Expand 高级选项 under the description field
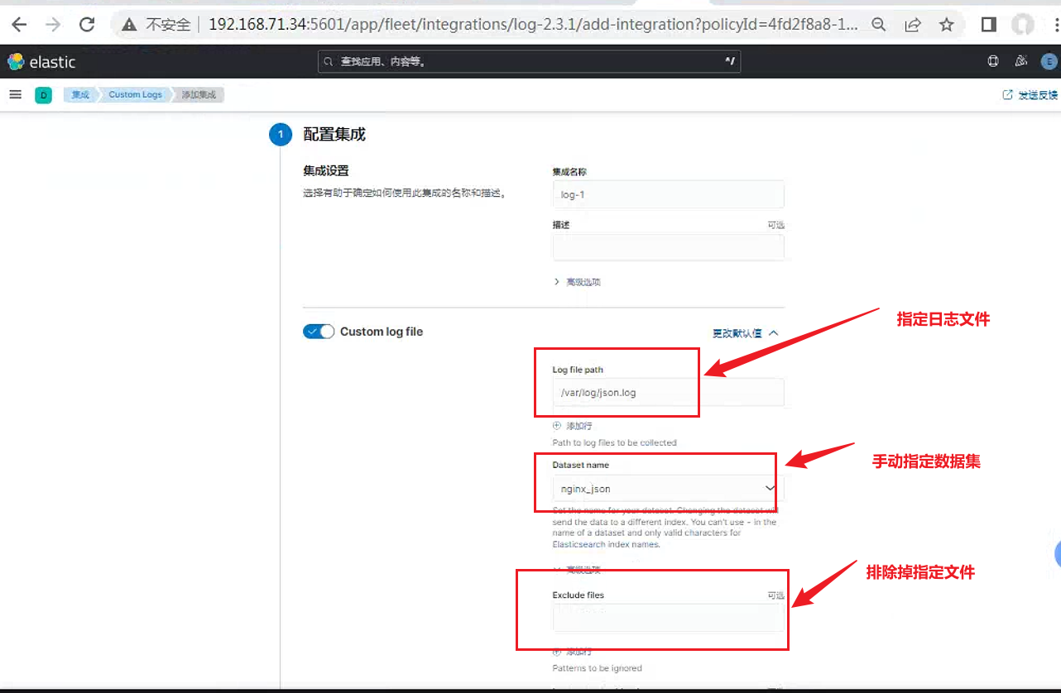The width and height of the screenshot is (1061, 693). 576,282
